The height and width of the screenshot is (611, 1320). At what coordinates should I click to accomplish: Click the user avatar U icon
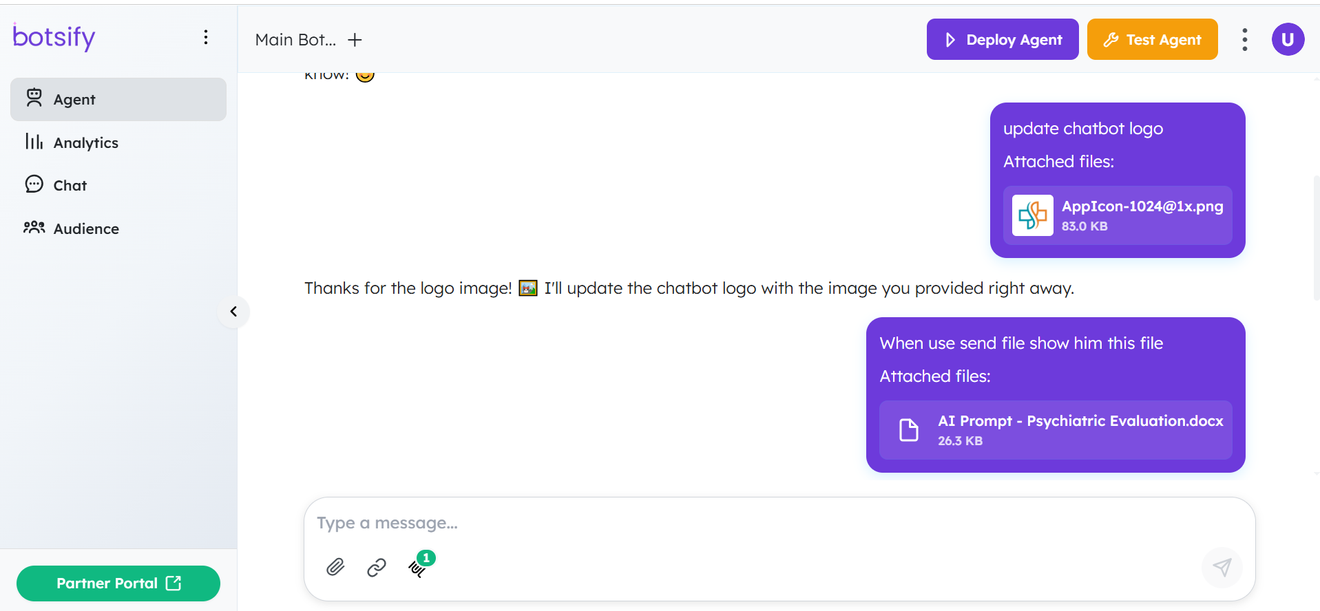pyautogui.click(x=1288, y=39)
